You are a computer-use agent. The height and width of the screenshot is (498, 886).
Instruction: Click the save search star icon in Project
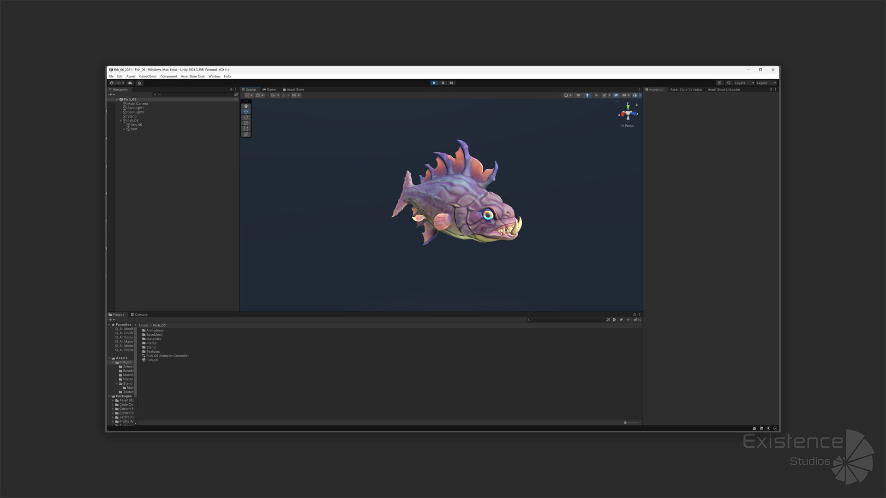tap(628, 320)
